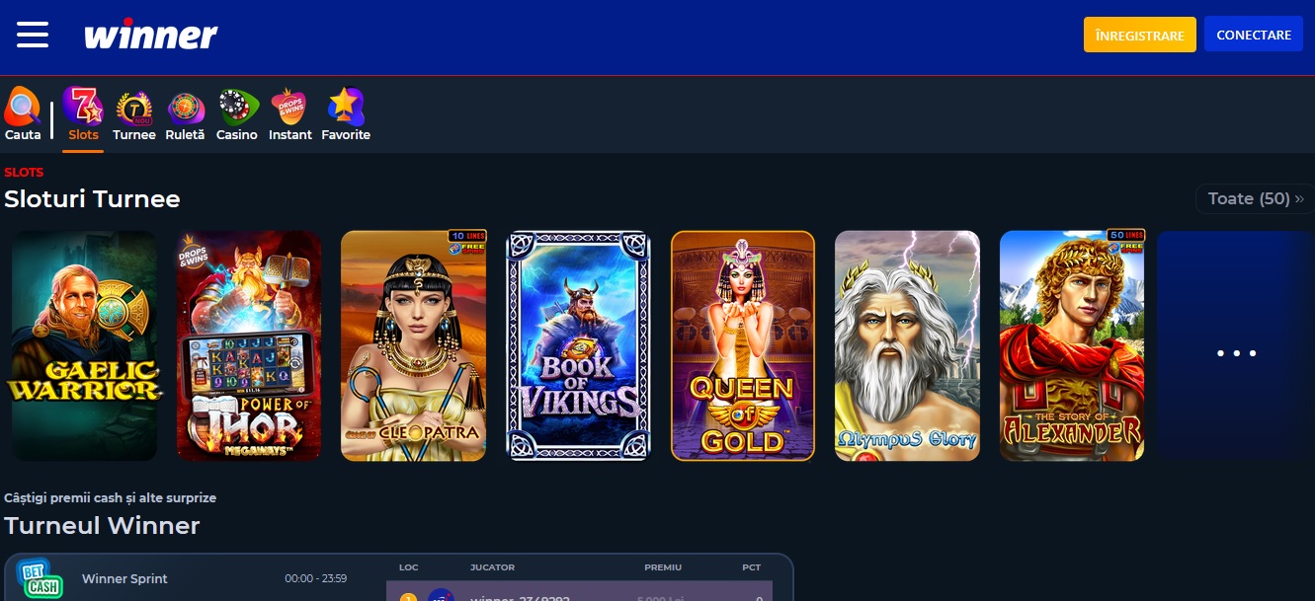Open Queen of Gold game
The height and width of the screenshot is (601, 1315).
pyautogui.click(x=743, y=346)
